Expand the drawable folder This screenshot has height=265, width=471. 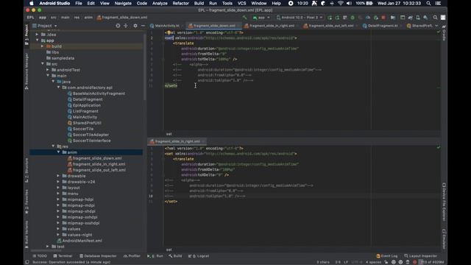point(58,176)
